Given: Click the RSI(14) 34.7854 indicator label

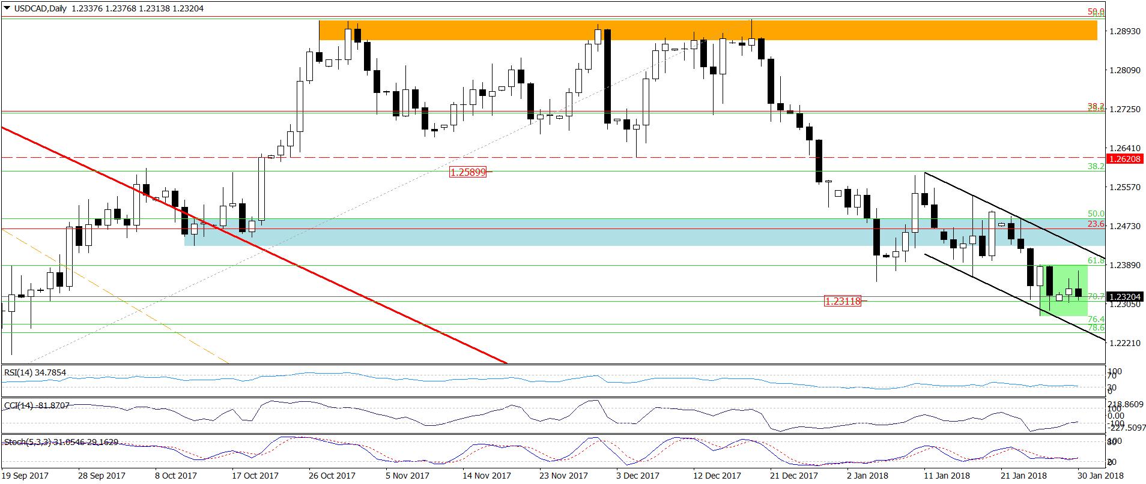Looking at the screenshot, I should 35,372.
